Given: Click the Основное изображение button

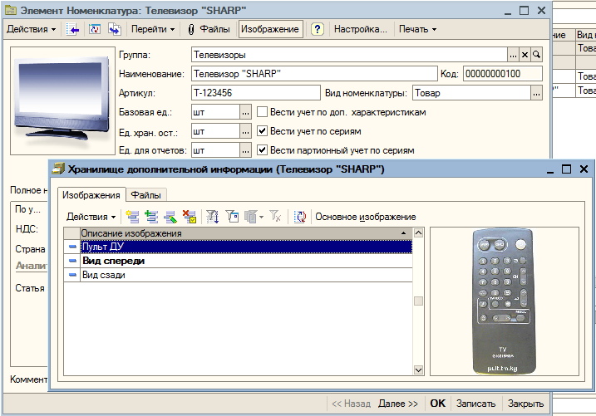Looking at the screenshot, I should tap(366, 217).
